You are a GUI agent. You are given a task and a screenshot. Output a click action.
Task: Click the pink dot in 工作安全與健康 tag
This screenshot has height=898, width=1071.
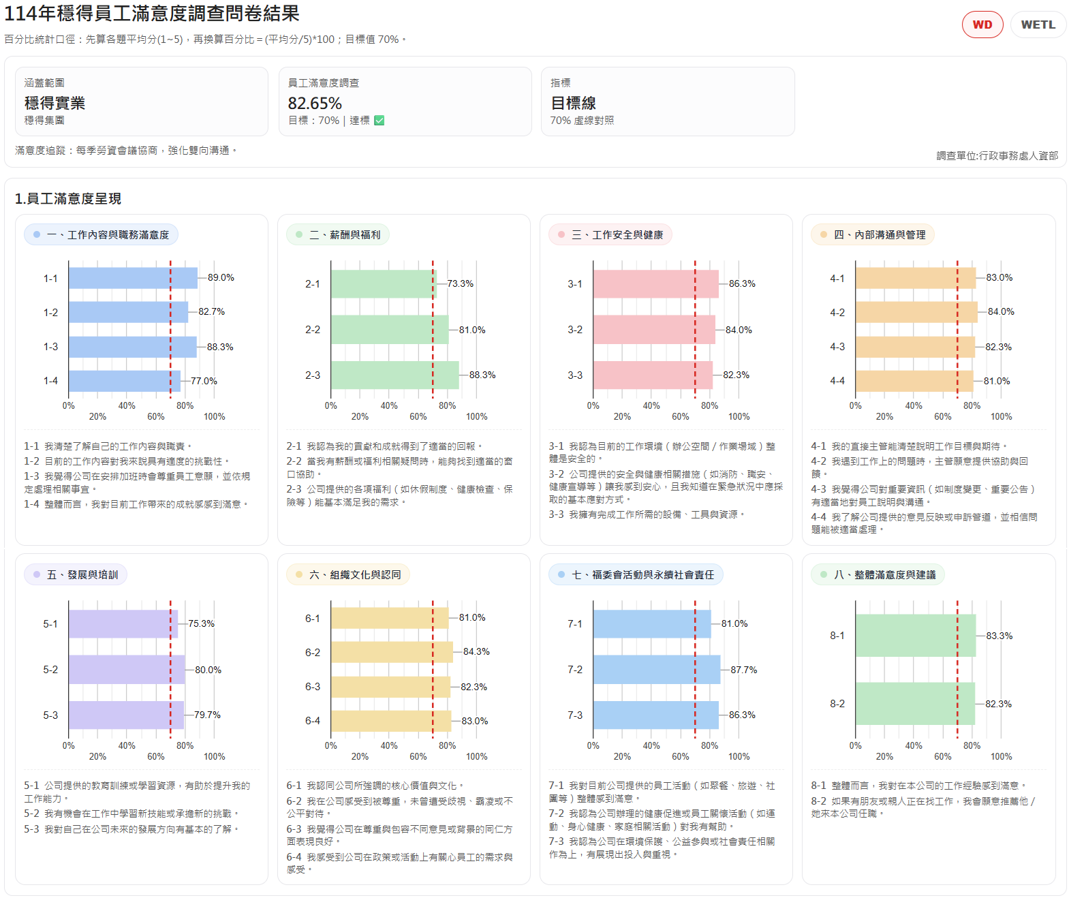[x=561, y=234]
